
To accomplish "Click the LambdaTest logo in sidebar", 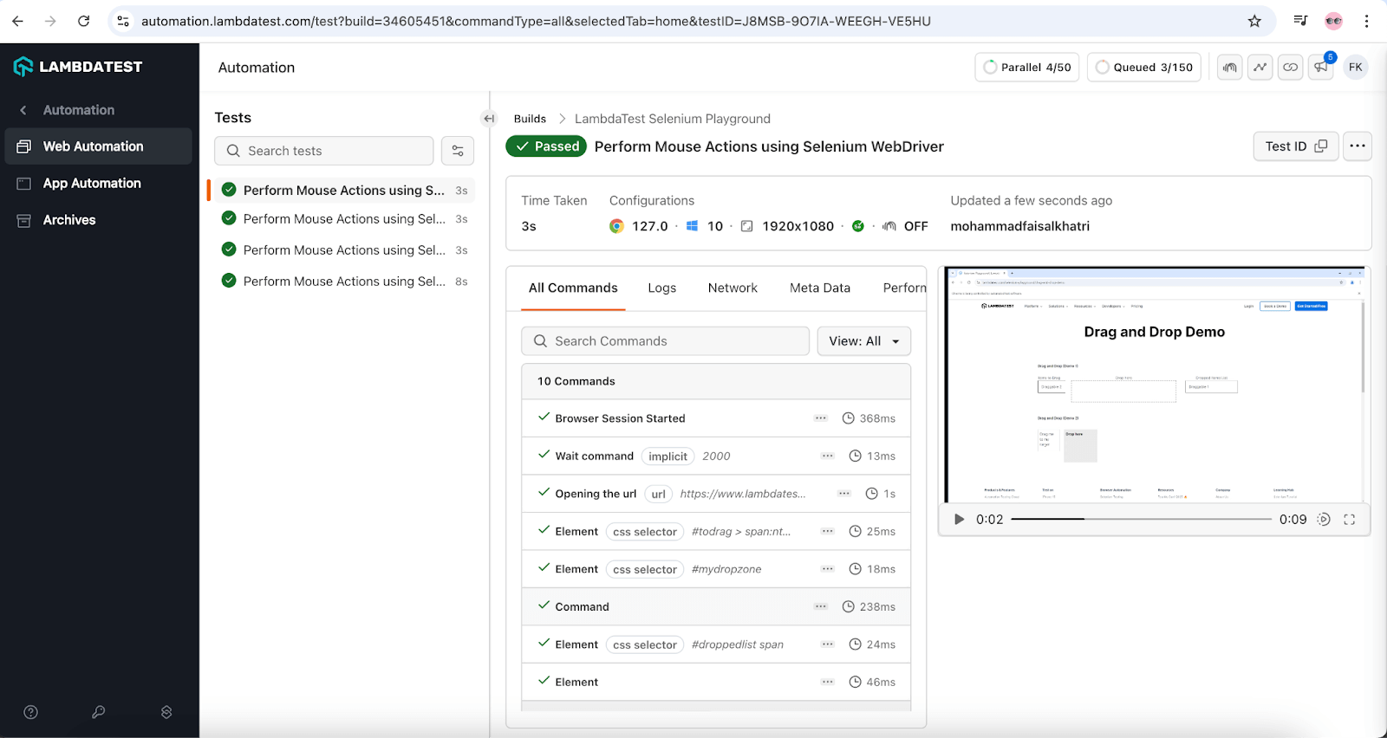I will (78, 67).
